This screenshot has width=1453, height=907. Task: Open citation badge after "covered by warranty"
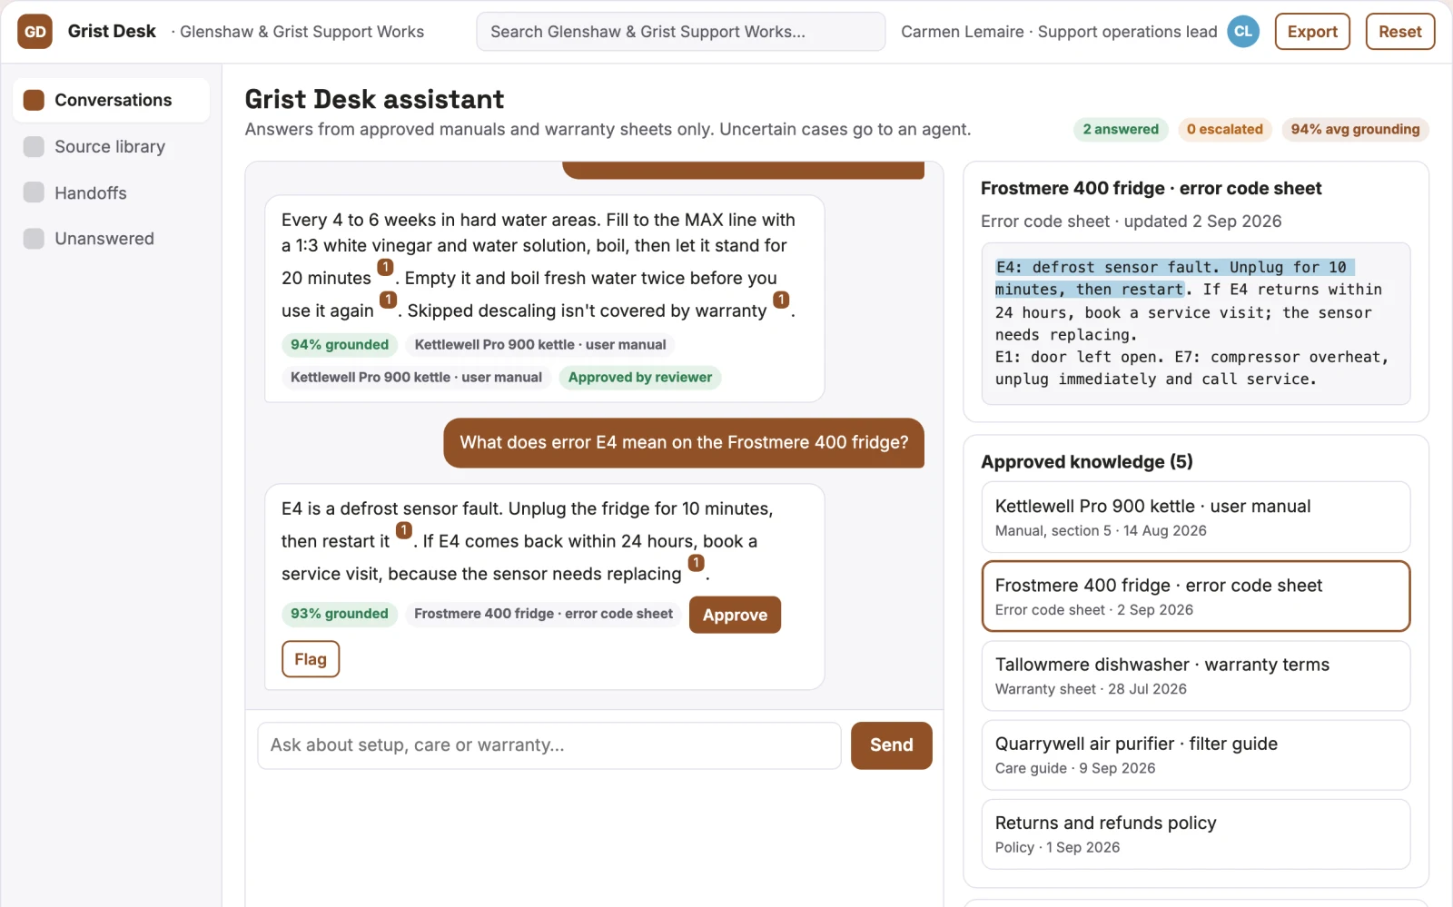(781, 300)
